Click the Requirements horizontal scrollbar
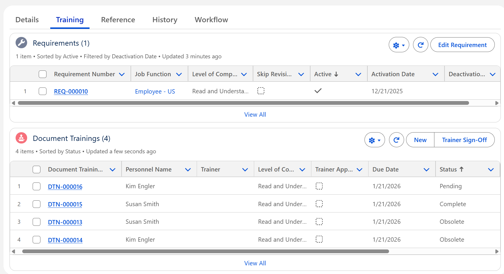 click(243, 103)
